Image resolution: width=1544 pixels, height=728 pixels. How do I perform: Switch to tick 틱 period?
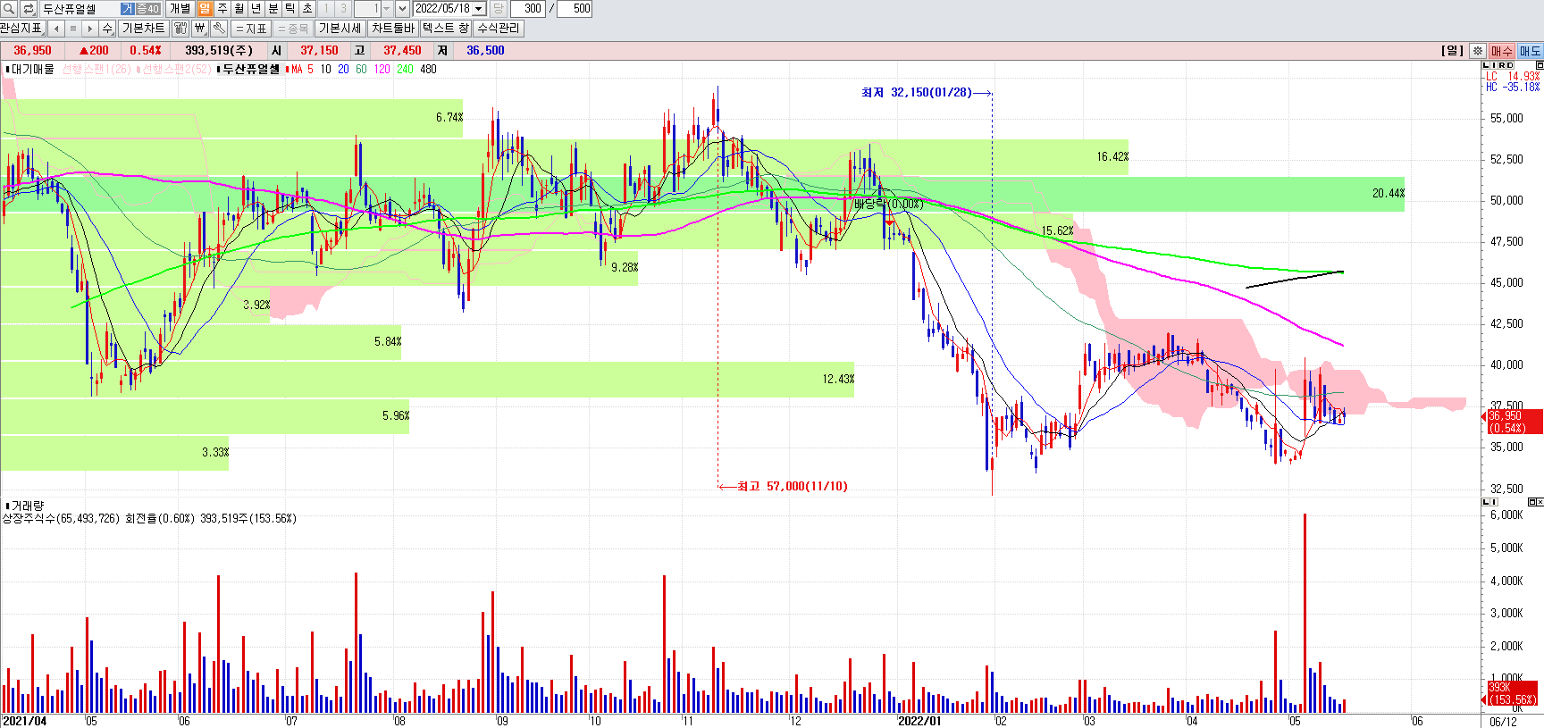click(290, 9)
